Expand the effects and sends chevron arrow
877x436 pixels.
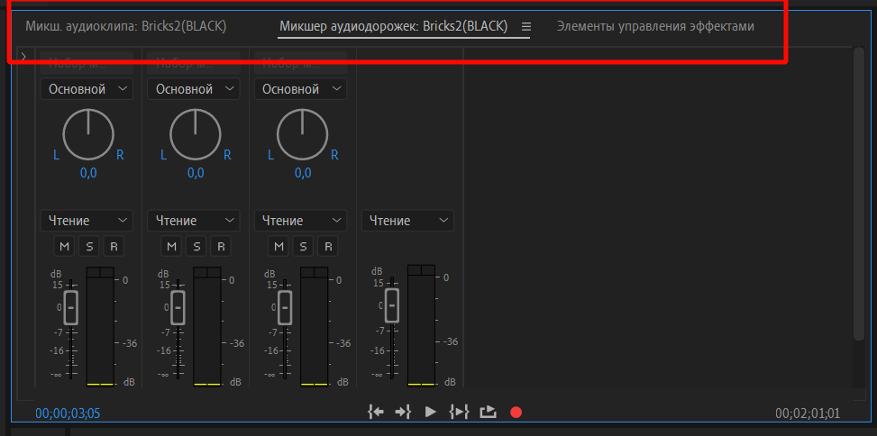coord(23,58)
